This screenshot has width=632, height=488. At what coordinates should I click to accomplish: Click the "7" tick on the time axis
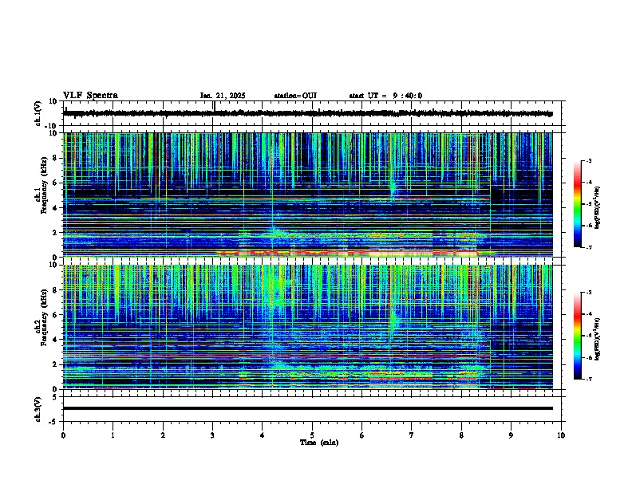412,435
